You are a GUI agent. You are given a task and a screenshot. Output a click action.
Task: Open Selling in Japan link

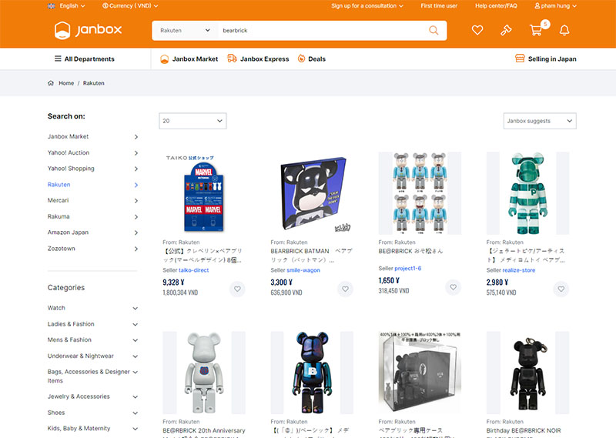pos(546,59)
